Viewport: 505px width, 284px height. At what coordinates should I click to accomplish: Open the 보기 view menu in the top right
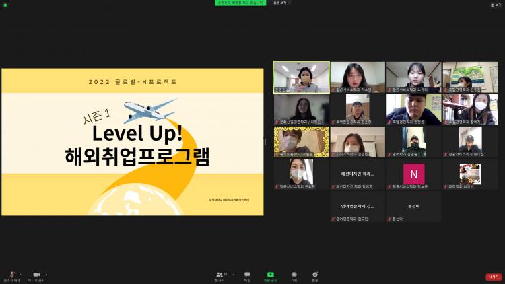(496, 5)
